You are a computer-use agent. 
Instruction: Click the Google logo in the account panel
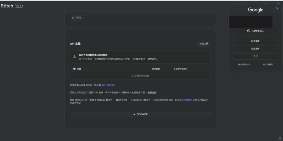click(256, 10)
